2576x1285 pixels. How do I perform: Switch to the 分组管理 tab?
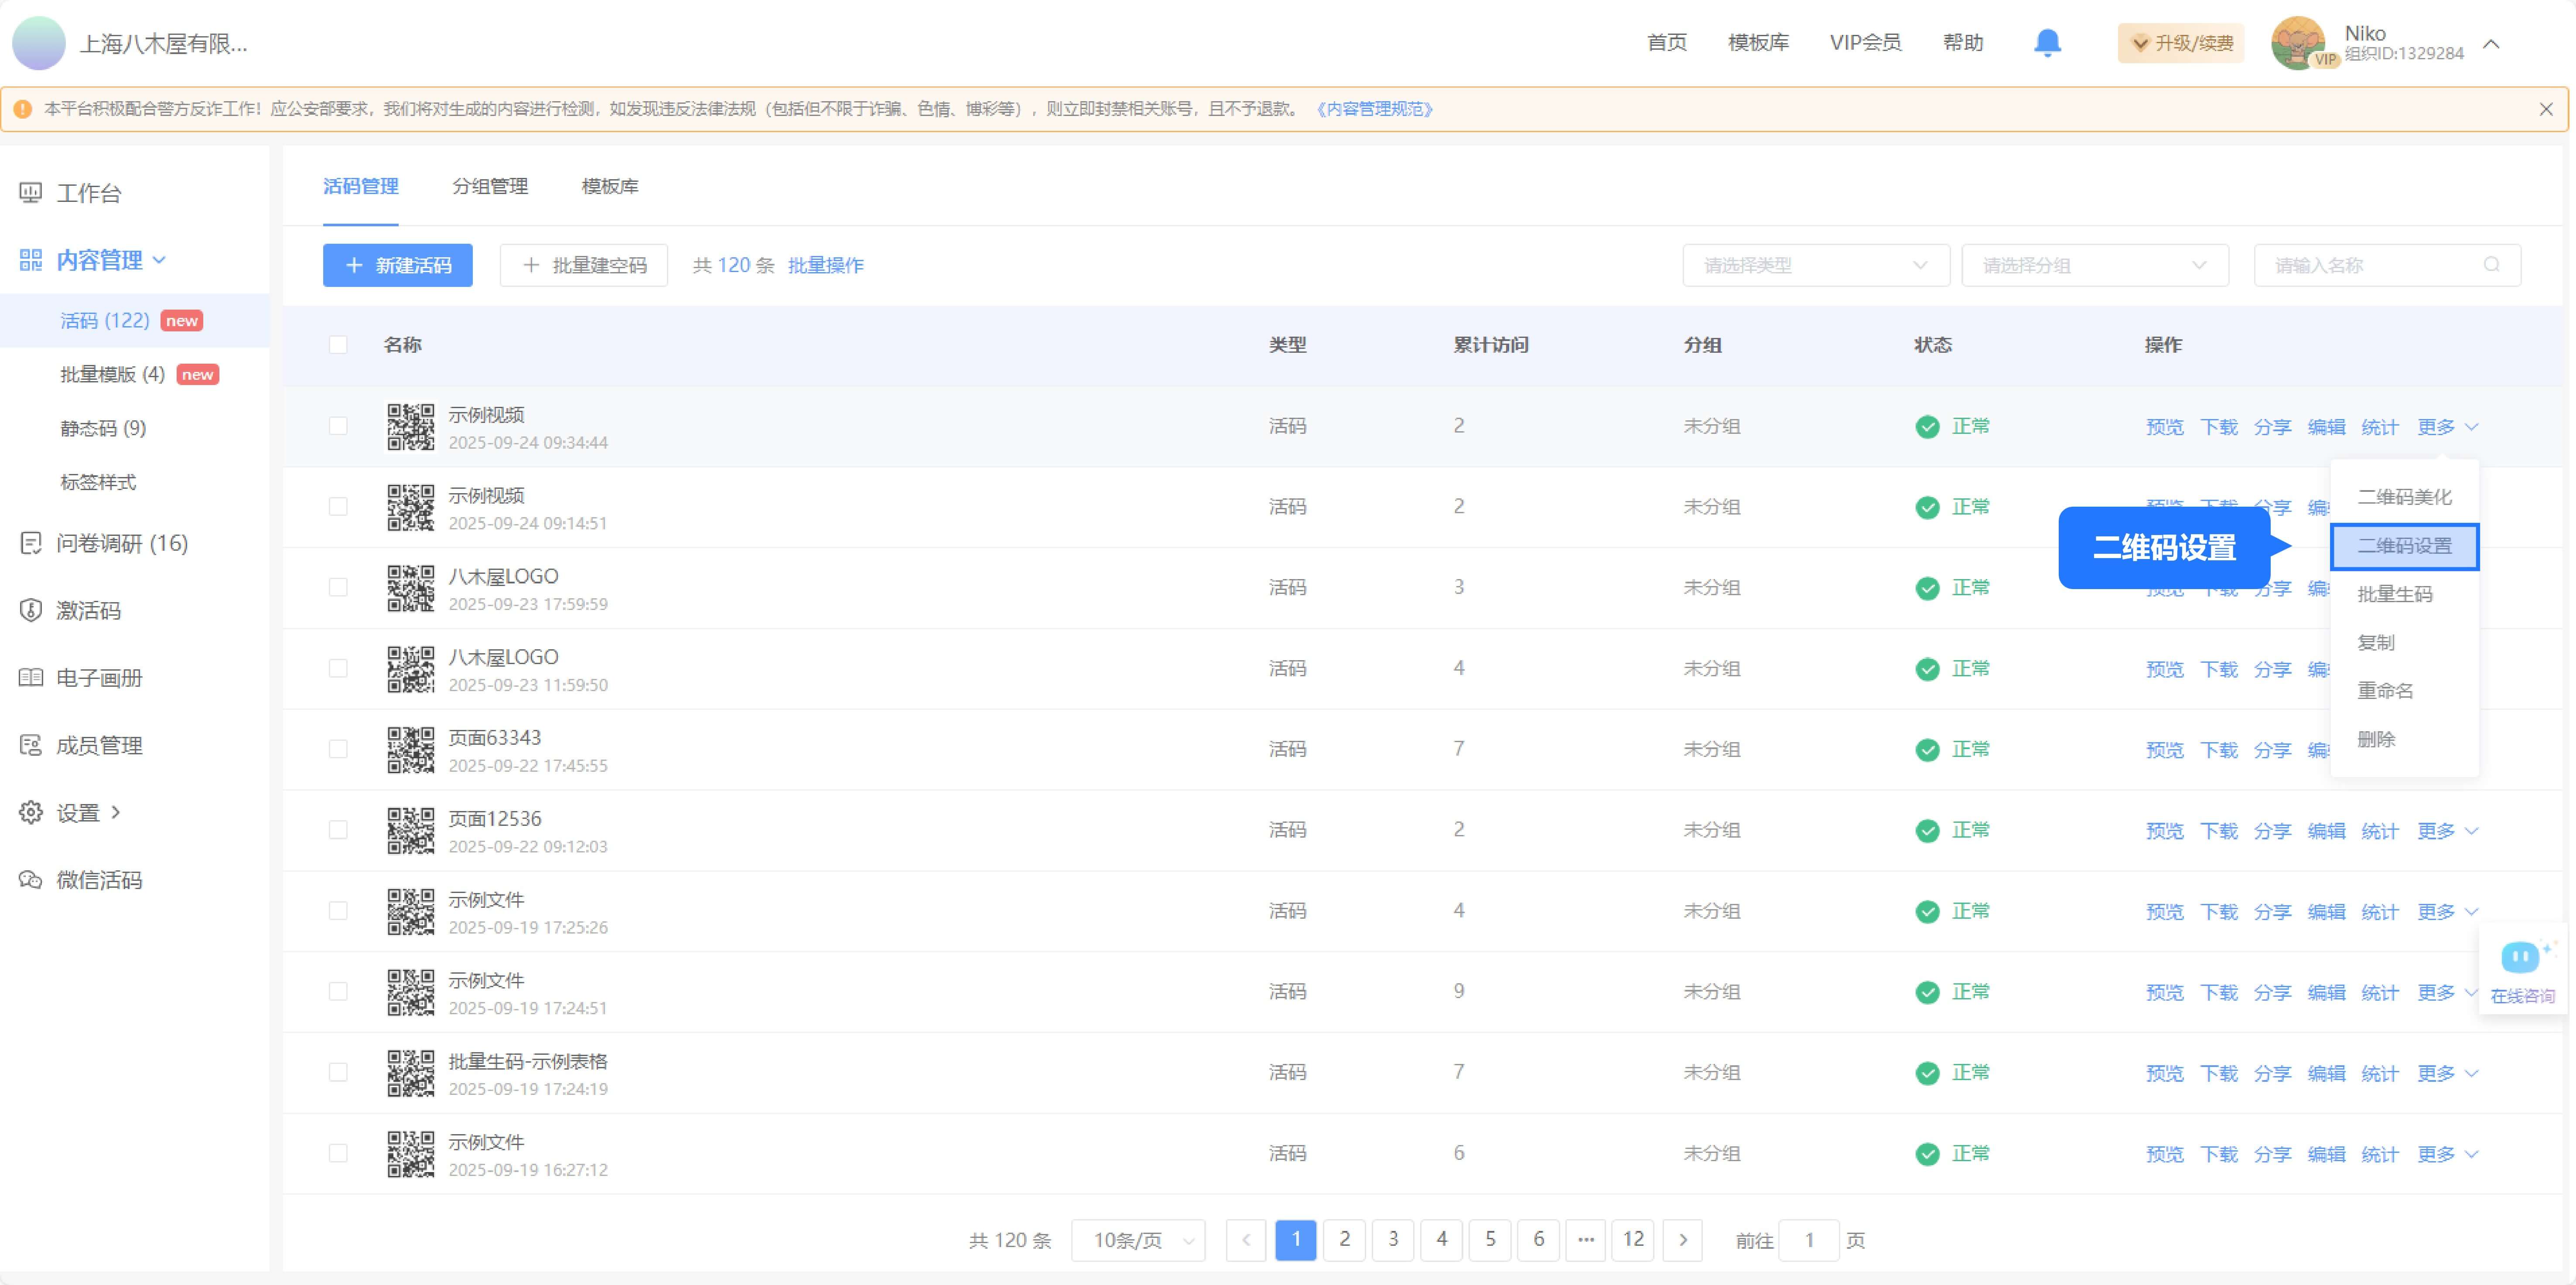click(489, 187)
